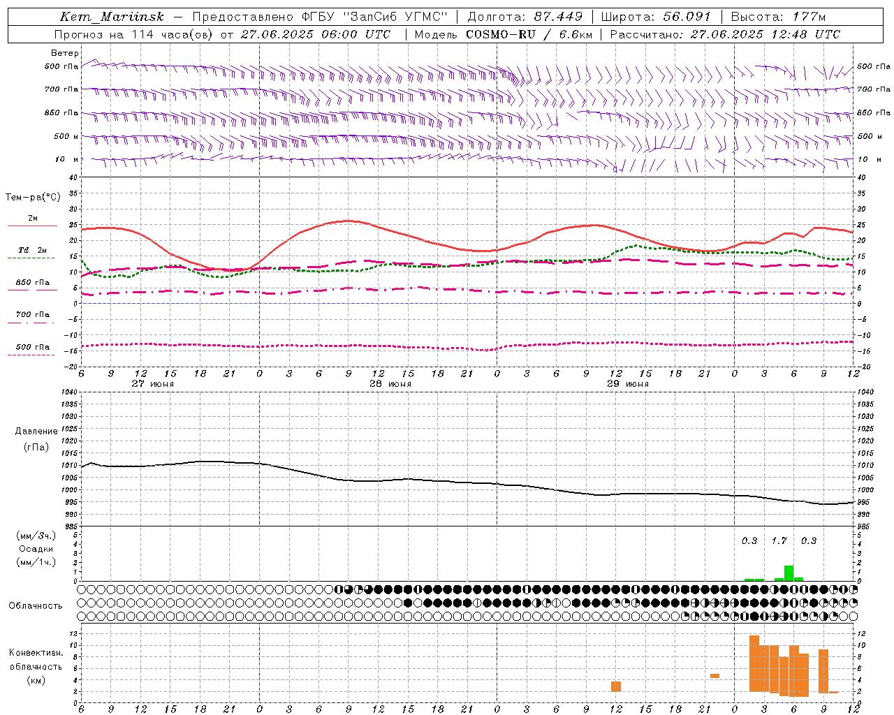The width and height of the screenshot is (894, 715).
Task: Click the date label 29 июня
Action: 628,383
